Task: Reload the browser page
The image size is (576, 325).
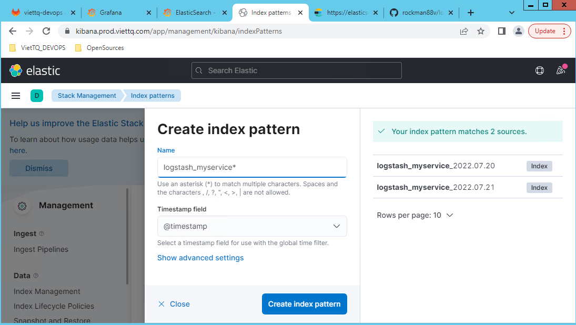Action: pos(46,31)
